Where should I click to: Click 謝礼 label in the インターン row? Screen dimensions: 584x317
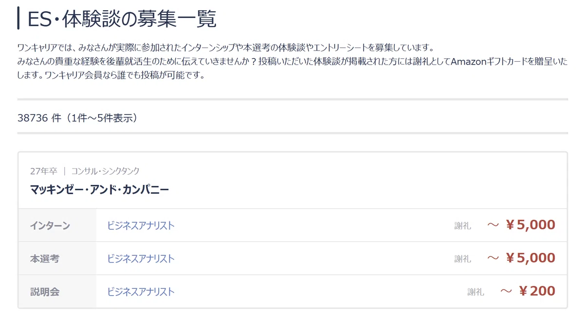(463, 226)
